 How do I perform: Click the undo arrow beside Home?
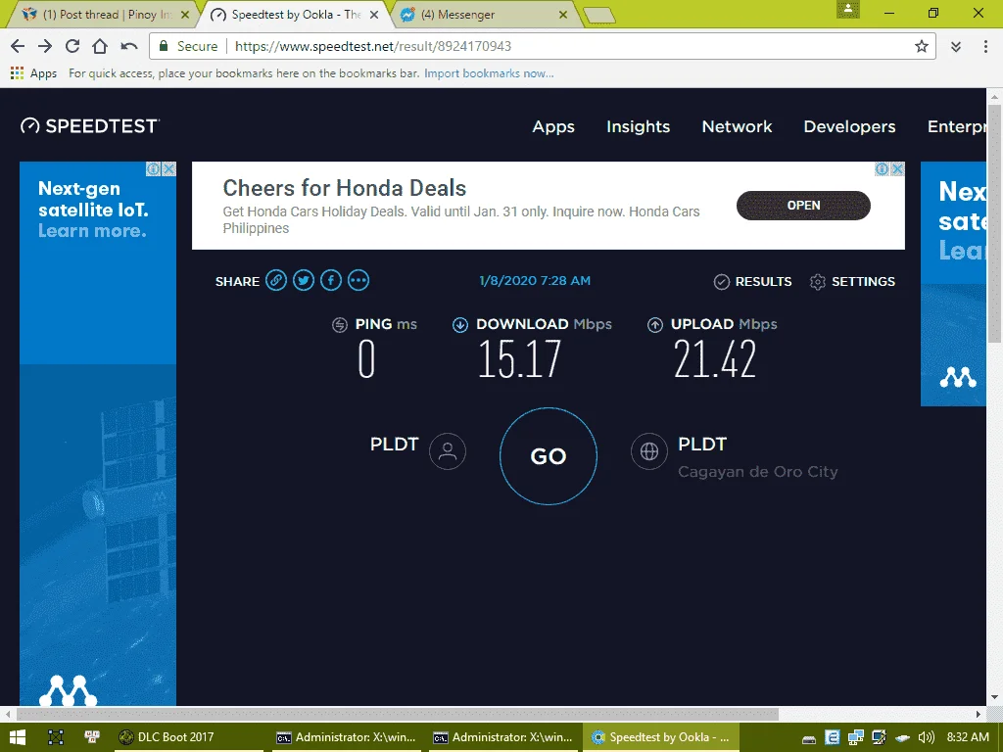point(129,46)
